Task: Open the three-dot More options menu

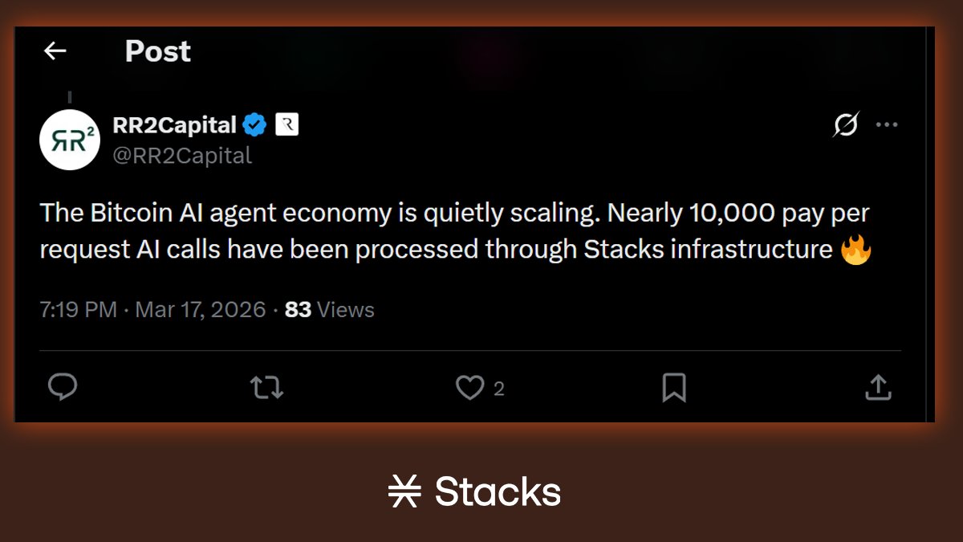Action: point(887,125)
